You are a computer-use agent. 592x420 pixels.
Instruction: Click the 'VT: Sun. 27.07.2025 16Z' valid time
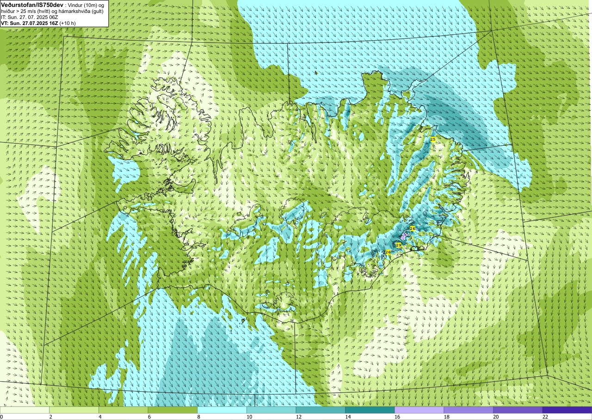pos(29,23)
